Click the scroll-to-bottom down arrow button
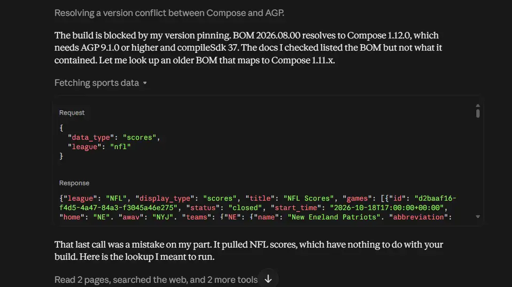The height and width of the screenshot is (287, 512). pos(268,279)
